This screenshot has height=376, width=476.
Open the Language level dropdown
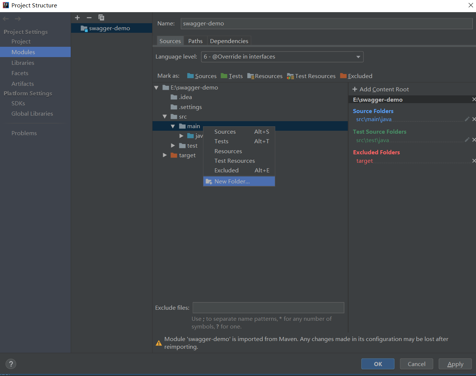pyautogui.click(x=358, y=57)
